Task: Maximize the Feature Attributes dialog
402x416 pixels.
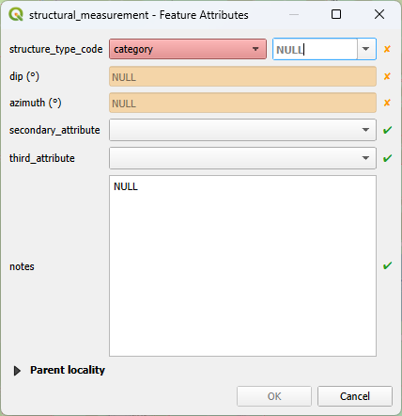Action: coord(336,14)
